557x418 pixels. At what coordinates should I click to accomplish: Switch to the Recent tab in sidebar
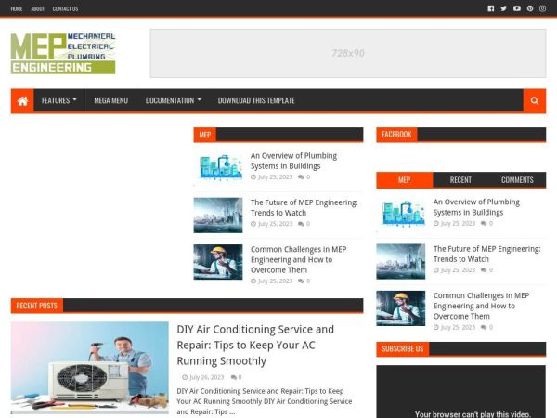click(x=460, y=180)
